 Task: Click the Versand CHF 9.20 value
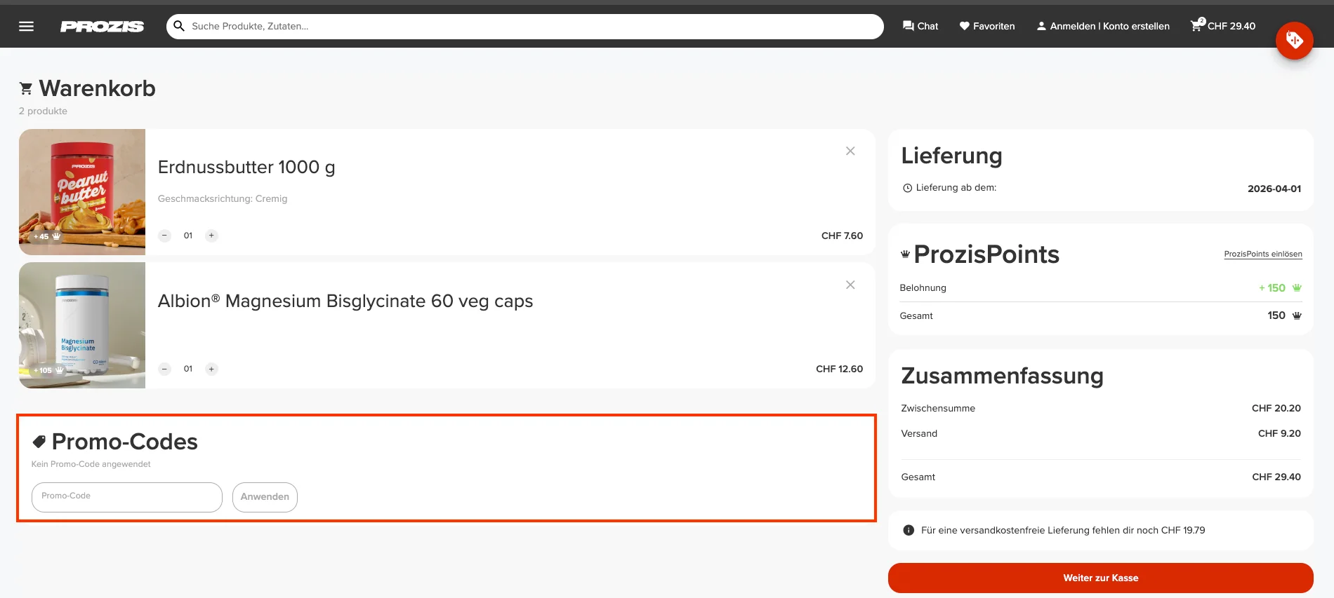coord(1279,433)
